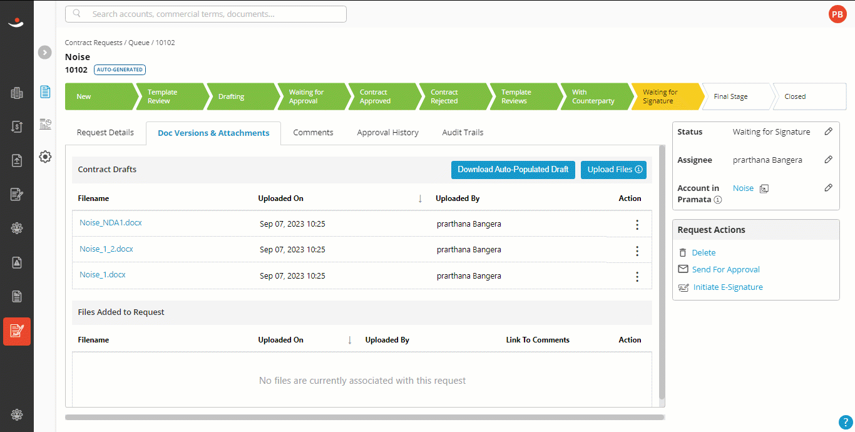The height and width of the screenshot is (432, 855).
Task: Open the help question mark icon
Action: coord(845,422)
